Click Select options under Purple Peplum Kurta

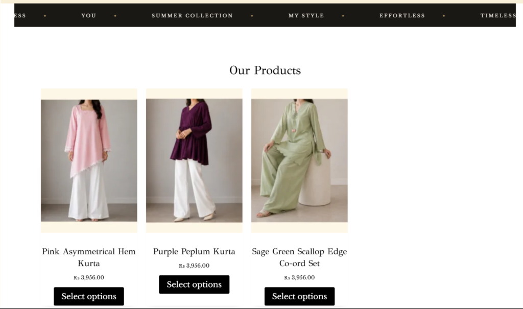(x=194, y=284)
